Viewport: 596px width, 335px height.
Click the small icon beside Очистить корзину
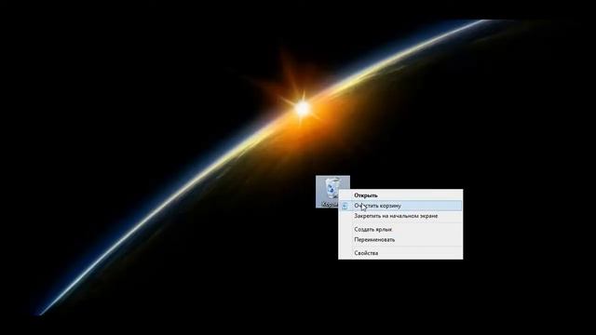click(x=345, y=206)
